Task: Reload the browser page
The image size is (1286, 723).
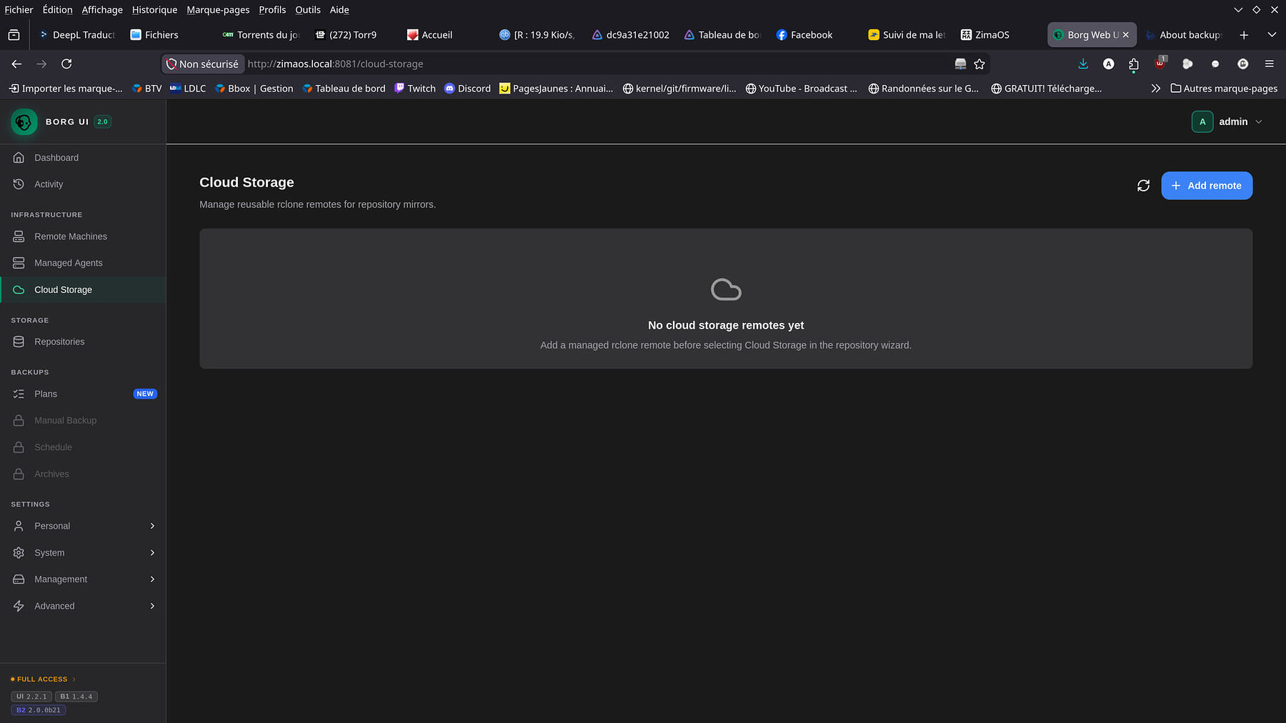Action: point(66,64)
